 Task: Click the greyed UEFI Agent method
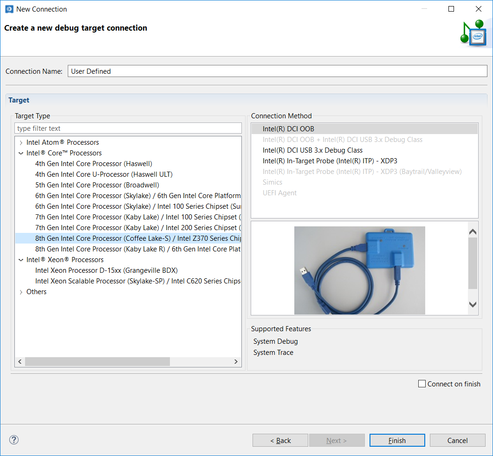point(279,193)
